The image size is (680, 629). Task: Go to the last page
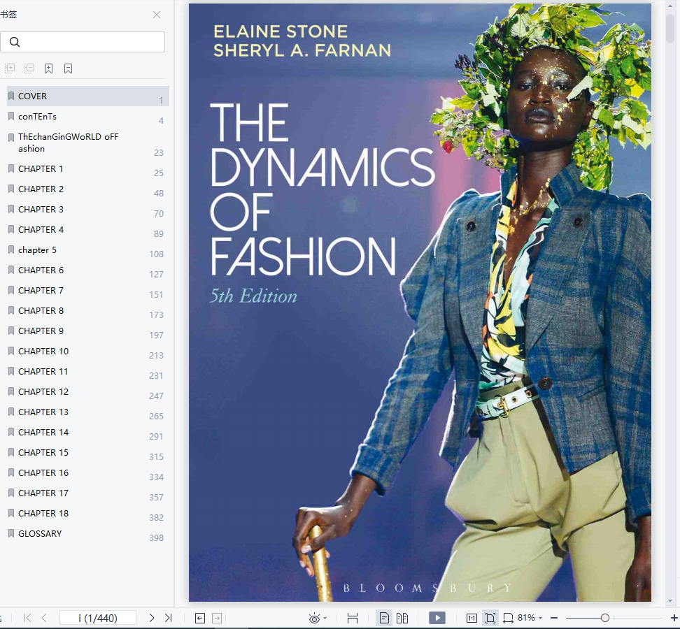coord(169,619)
